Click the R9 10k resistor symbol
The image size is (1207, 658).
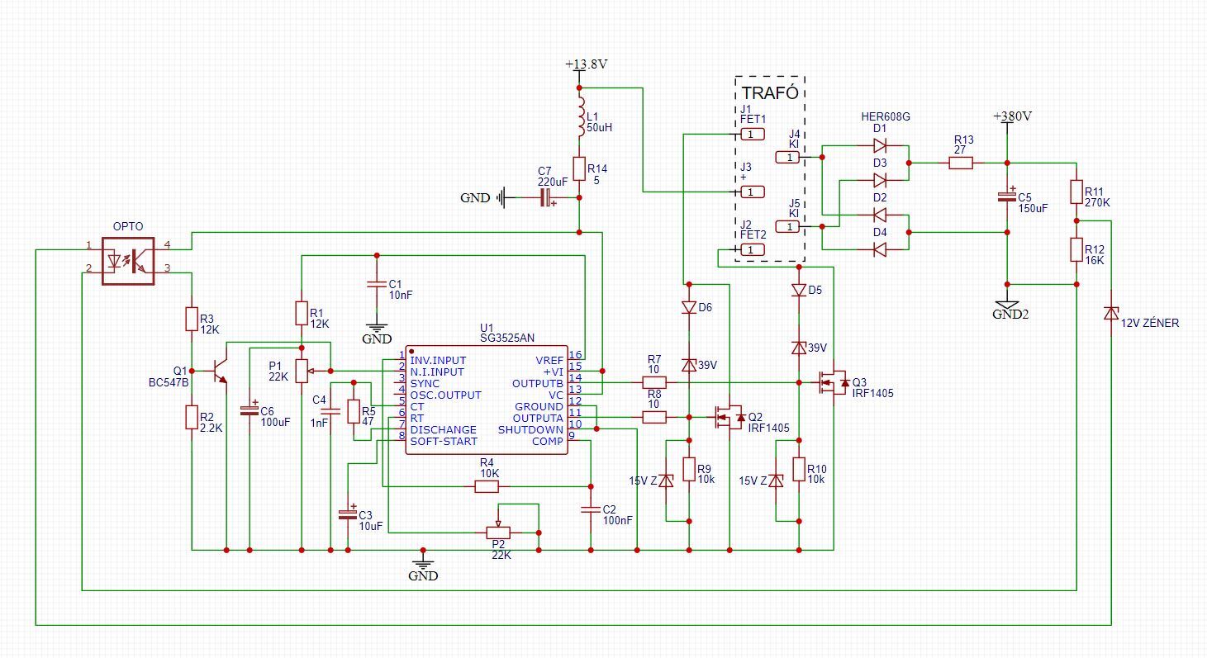689,469
